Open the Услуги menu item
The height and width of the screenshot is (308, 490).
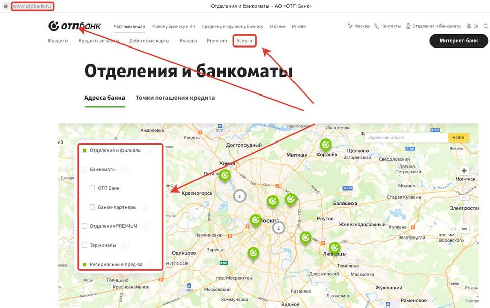coord(244,41)
